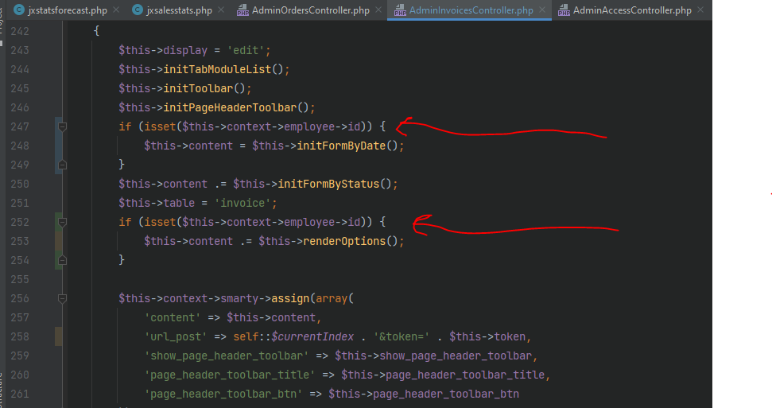Switch to jxstatsforecast.php tab
Viewport: 772px width, 408px height.
point(68,10)
